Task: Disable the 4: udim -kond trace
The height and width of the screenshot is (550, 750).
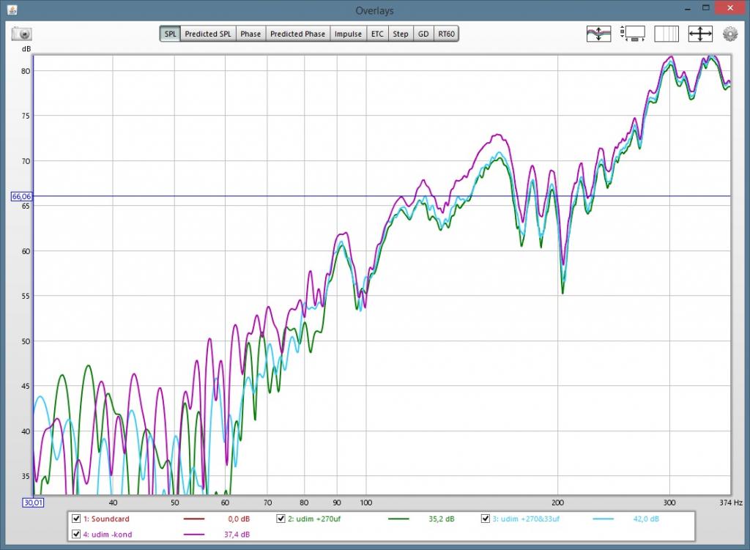Action: [76, 535]
